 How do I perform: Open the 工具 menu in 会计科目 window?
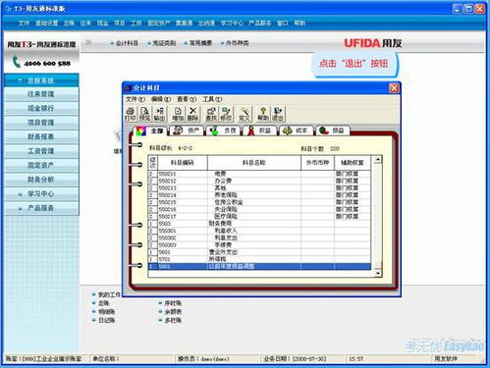212,99
